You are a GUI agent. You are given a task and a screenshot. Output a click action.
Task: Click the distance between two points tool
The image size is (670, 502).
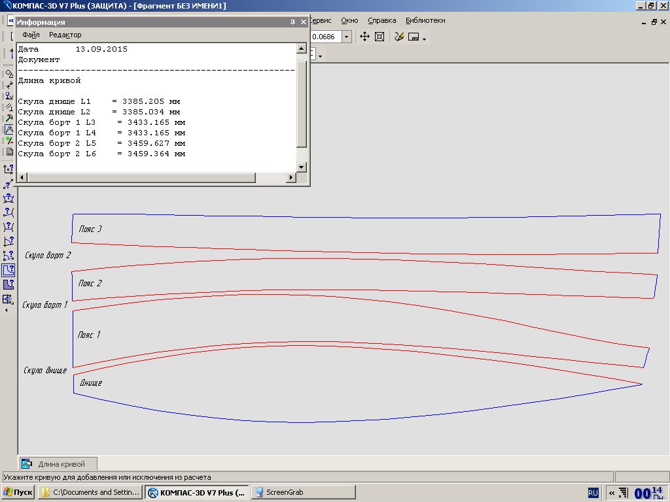(x=9, y=184)
